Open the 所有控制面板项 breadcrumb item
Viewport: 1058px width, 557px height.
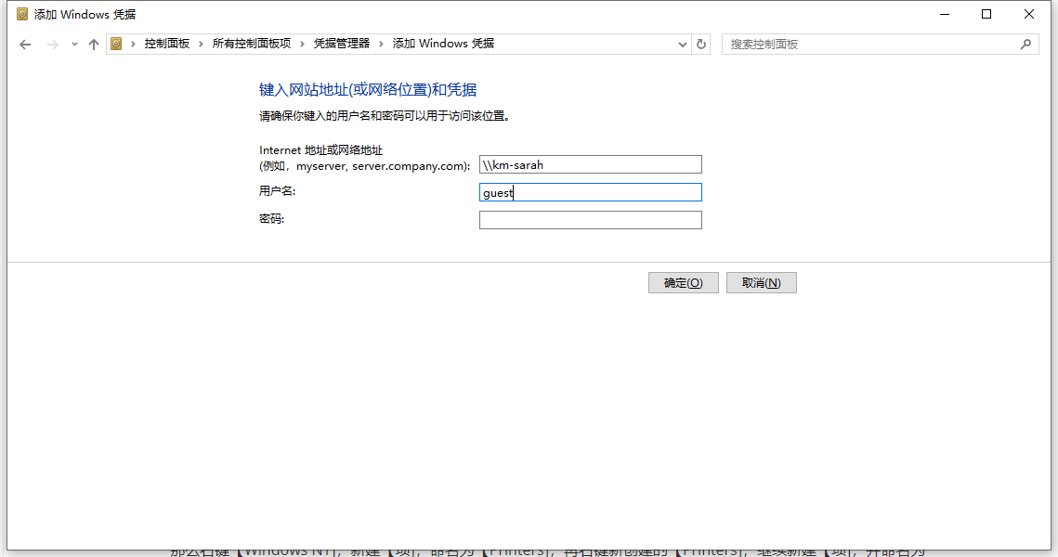coord(251,43)
